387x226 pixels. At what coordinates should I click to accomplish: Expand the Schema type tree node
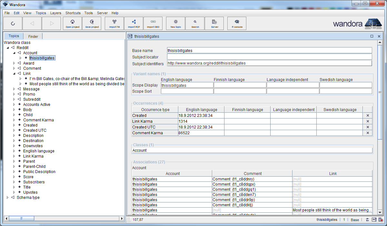[8, 198]
